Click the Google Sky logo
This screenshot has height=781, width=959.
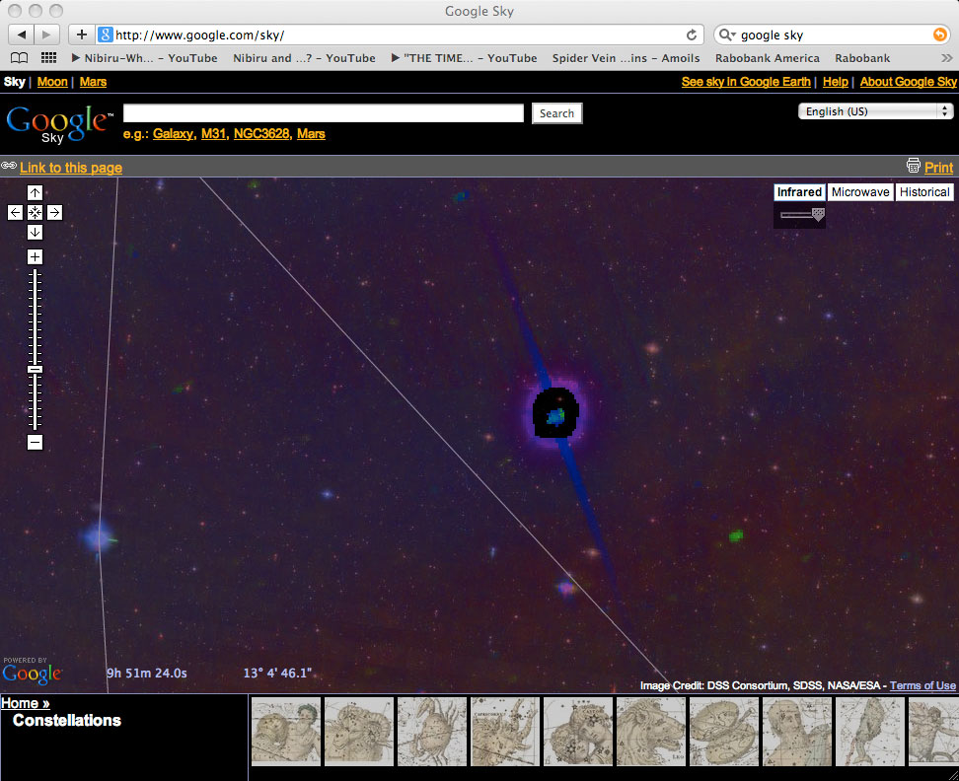click(59, 123)
